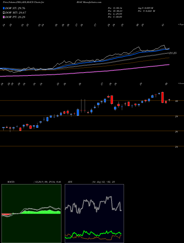184x243 pixels.
Task: Click the 24 price axis label
Action: (x=176, y=147)
